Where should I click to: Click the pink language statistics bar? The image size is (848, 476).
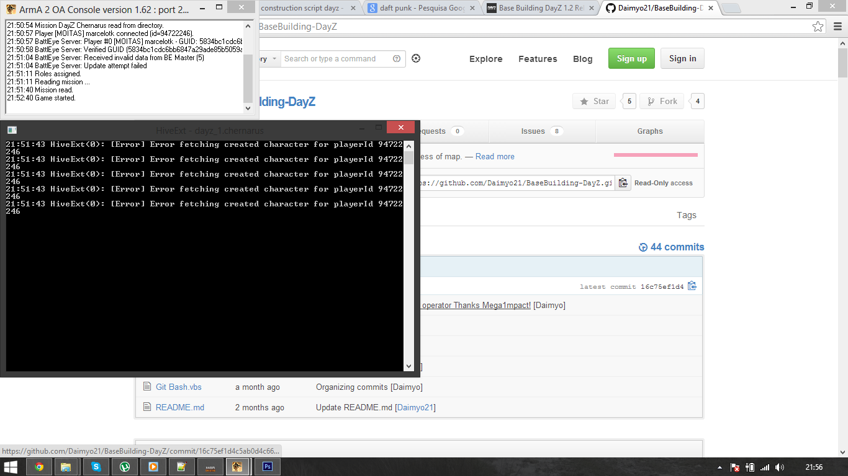pyautogui.click(x=656, y=155)
